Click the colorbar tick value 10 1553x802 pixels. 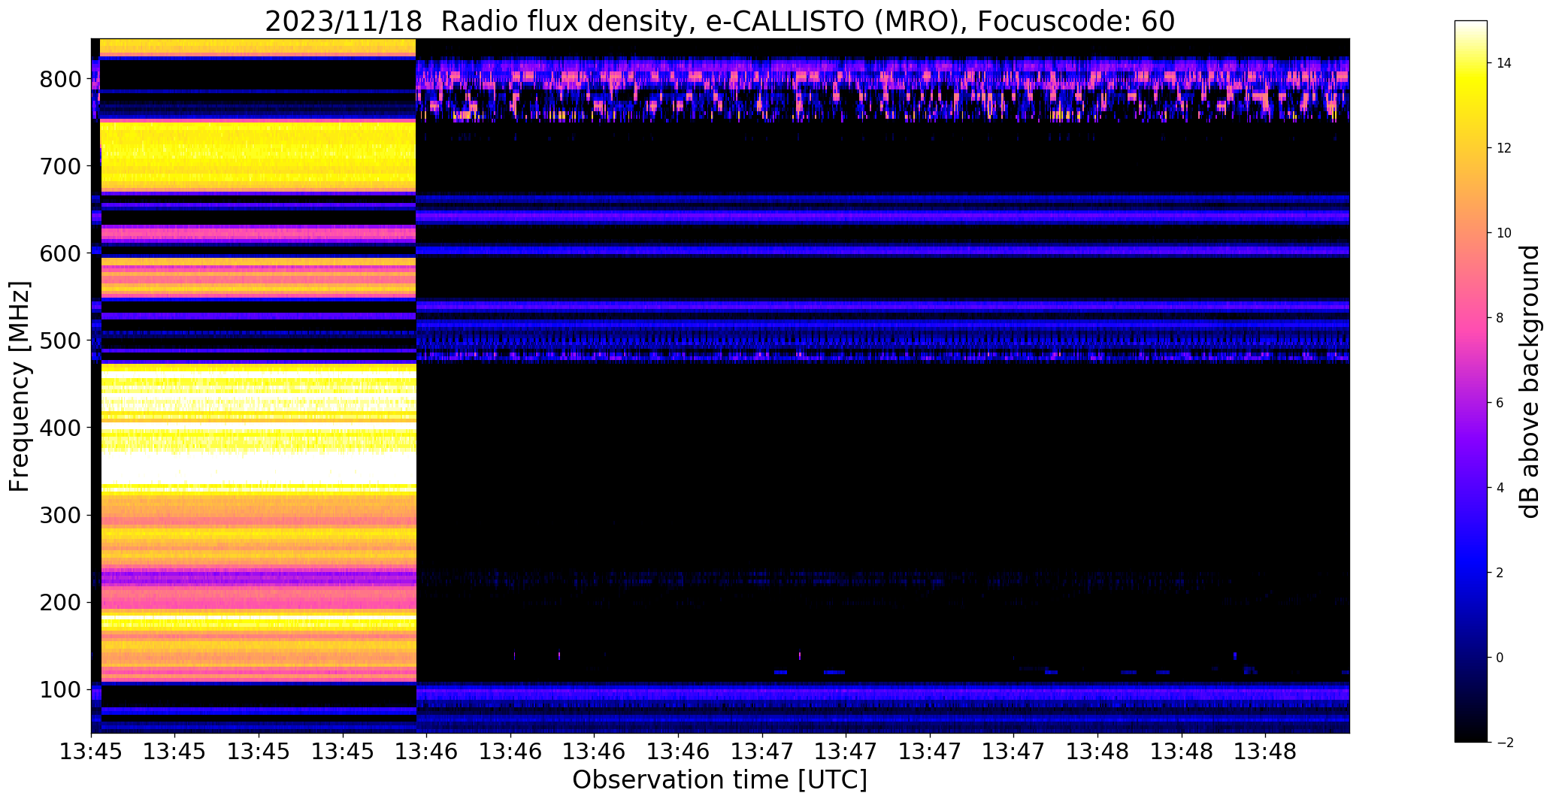[1503, 233]
